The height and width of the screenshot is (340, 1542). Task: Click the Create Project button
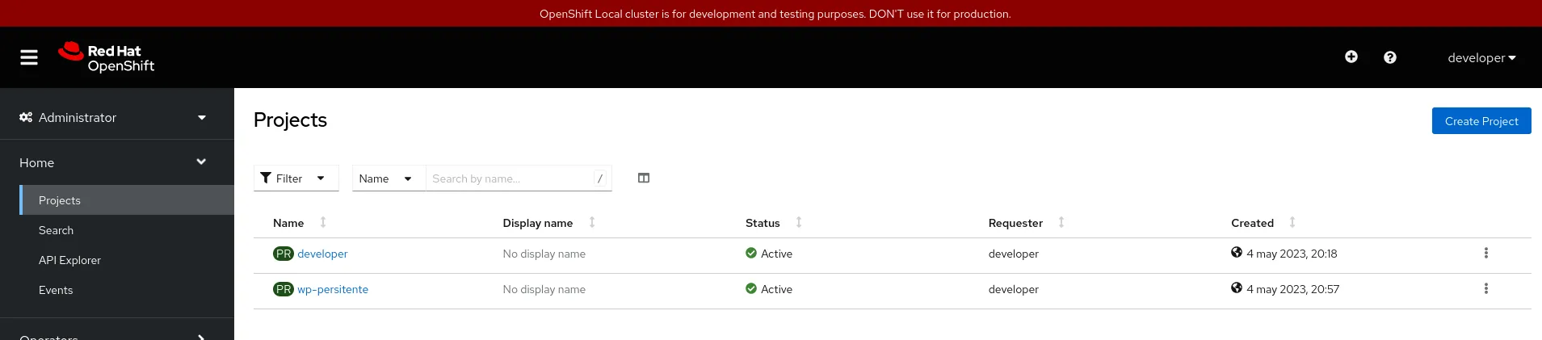pyautogui.click(x=1481, y=121)
